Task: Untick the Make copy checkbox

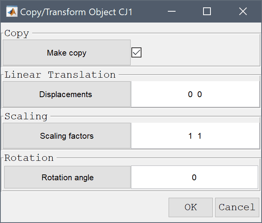Action: pos(136,52)
